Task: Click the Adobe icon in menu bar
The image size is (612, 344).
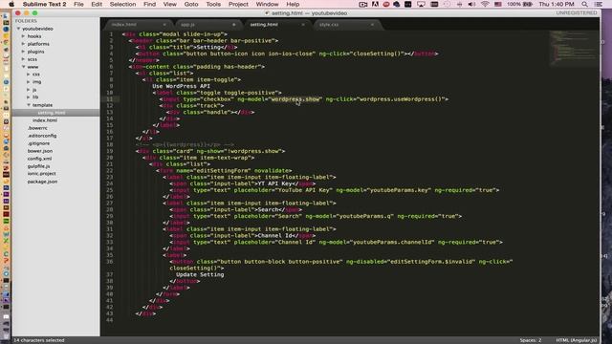Action: (x=375, y=4)
